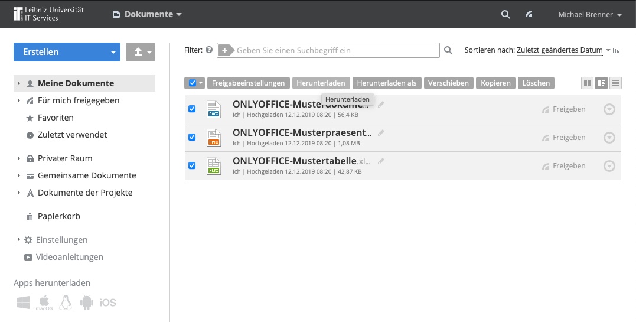
Task: Open Einstellungen in the sidebar
Action: (x=61, y=240)
